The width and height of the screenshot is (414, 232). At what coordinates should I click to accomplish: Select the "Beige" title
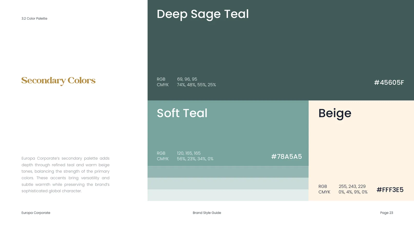(x=335, y=113)
